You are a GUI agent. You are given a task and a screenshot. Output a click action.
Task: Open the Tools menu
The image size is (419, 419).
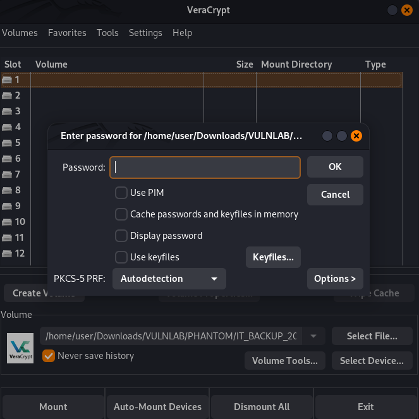coord(107,33)
